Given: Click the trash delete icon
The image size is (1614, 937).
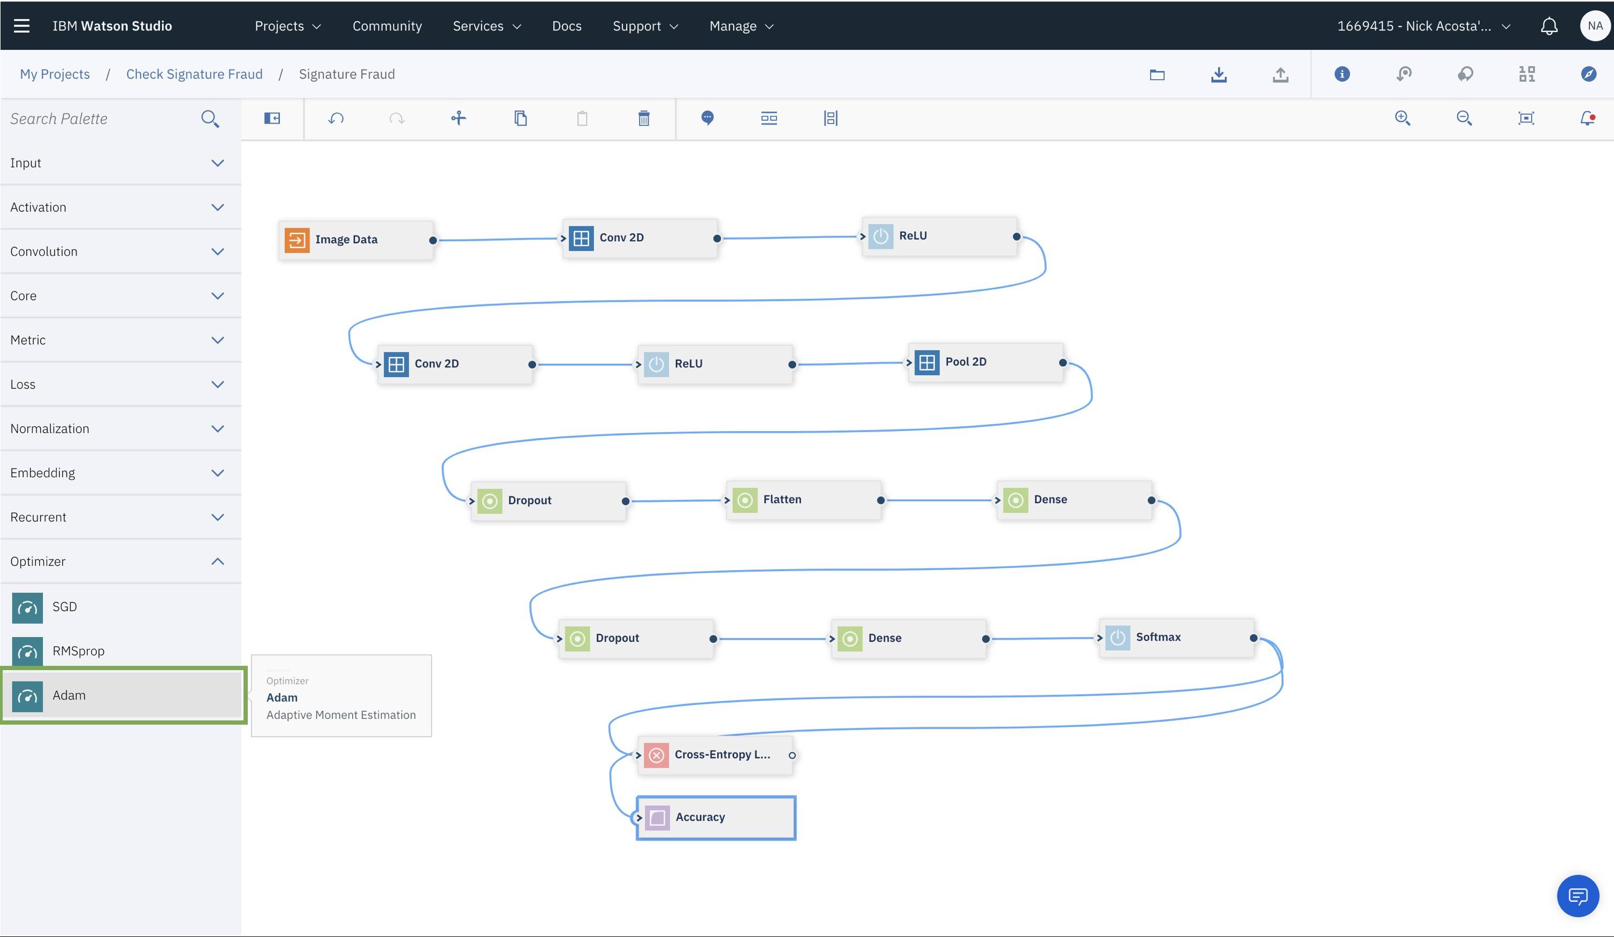Looking at the screenshot, I should tap(644, 118).
